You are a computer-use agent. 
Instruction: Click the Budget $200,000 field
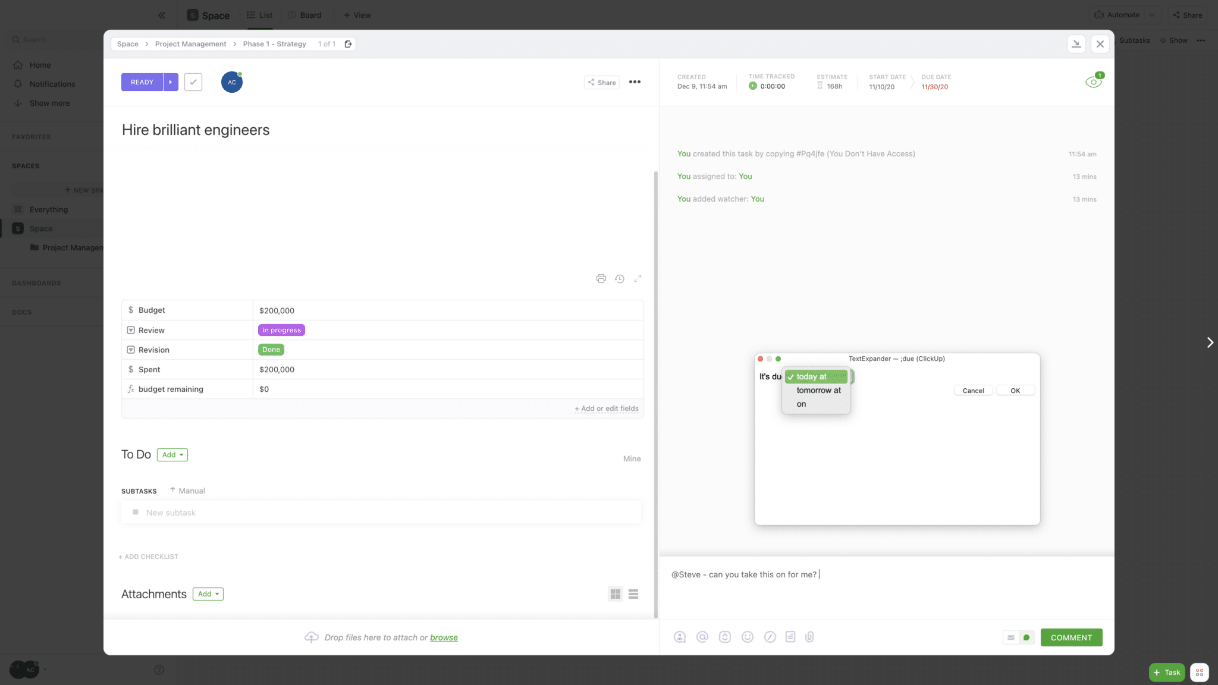click(x=448, y=310)
